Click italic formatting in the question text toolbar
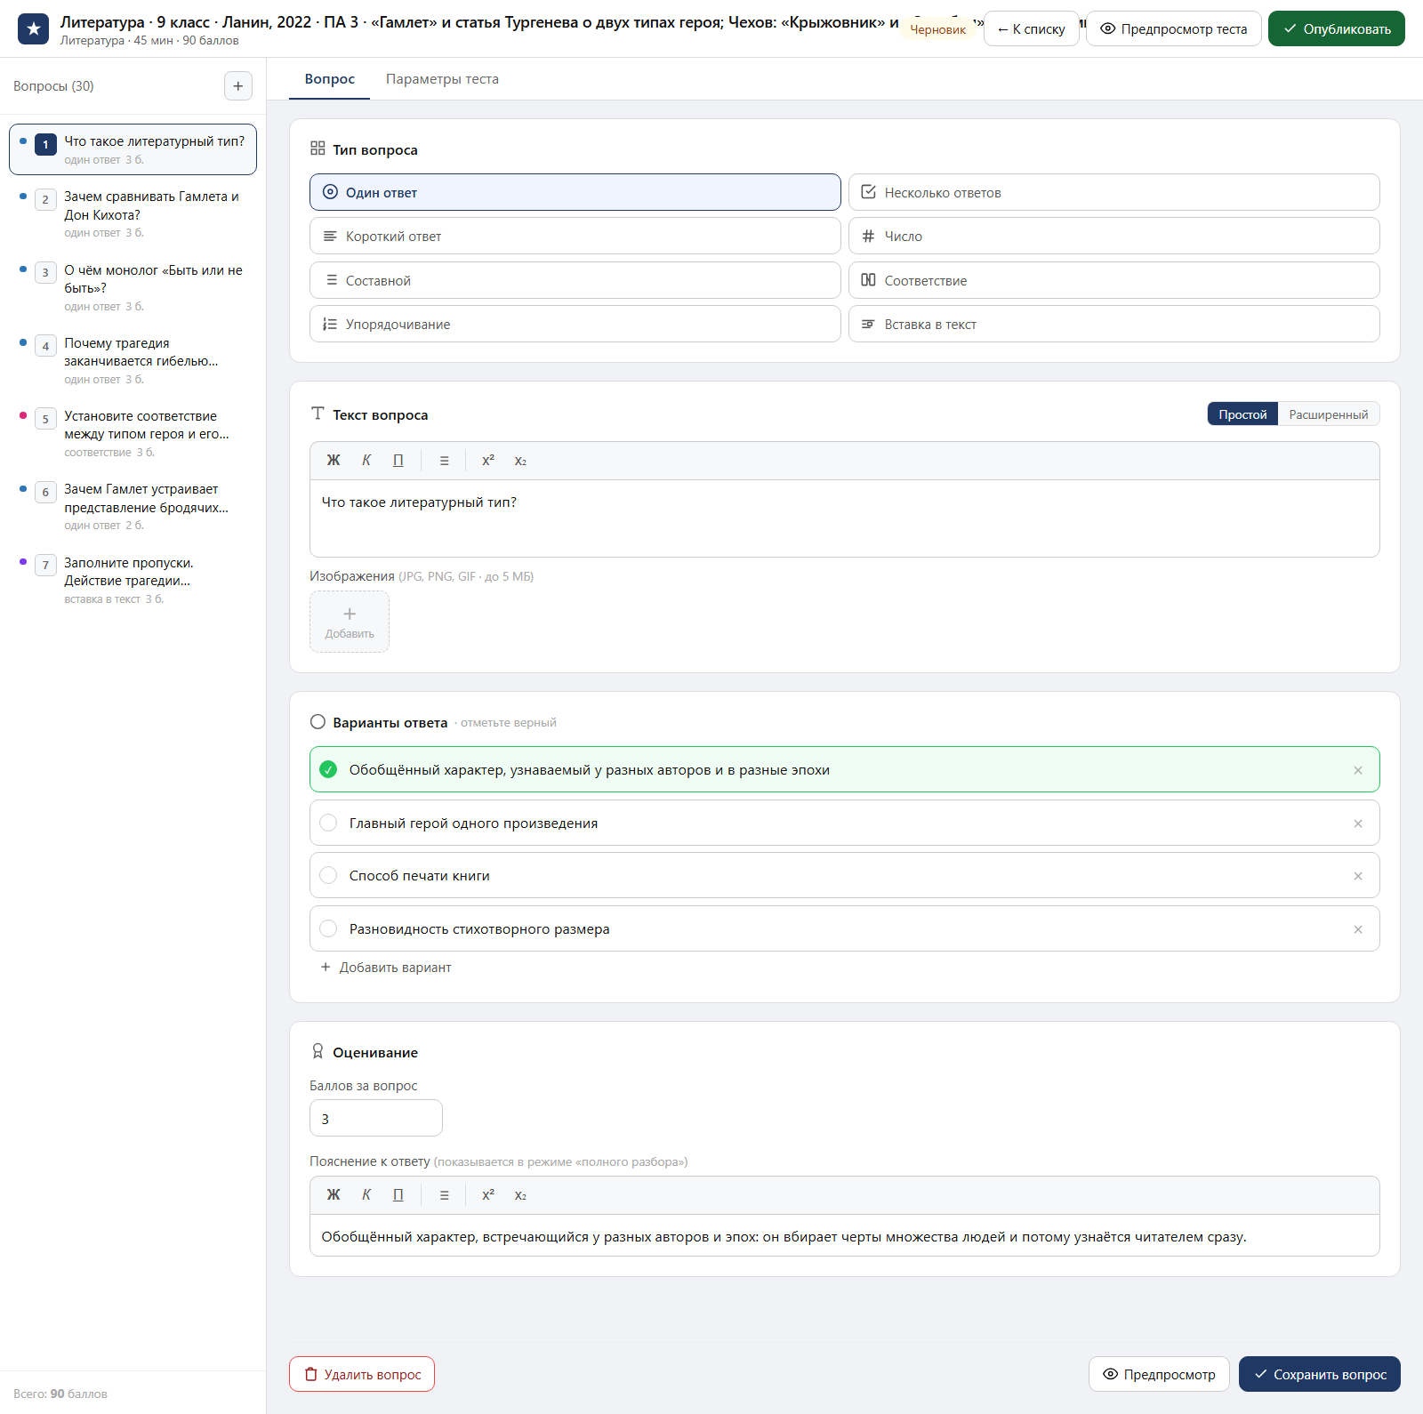The image size is (1423, 1414). coord(366,461)
